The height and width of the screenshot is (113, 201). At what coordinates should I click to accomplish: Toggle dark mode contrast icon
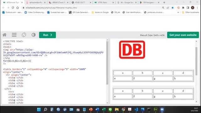[34, 35]
